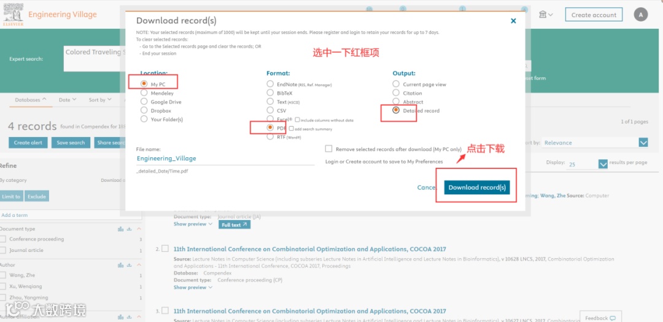Click the Exclude button
The width and height of the screenshot is (663, 322).
pos(37,196)
